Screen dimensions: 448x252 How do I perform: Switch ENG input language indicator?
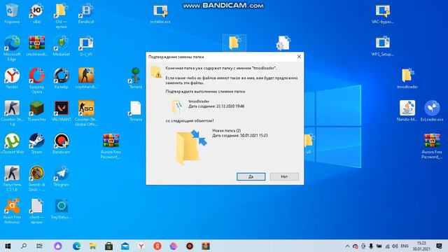405,246
